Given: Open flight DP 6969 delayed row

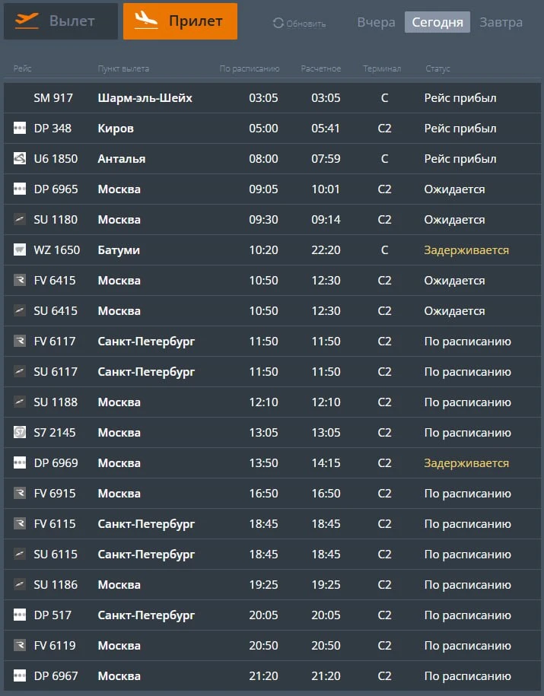Looking at the screenshot, I should pyautogui.click(x=272, y=463).
